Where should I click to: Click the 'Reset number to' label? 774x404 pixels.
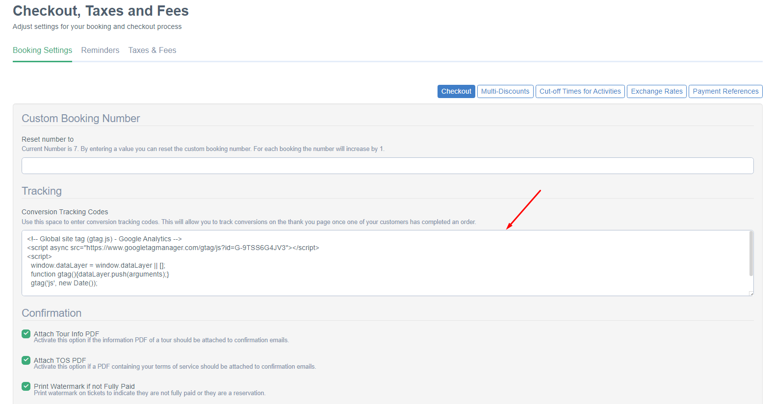(48, 139)
